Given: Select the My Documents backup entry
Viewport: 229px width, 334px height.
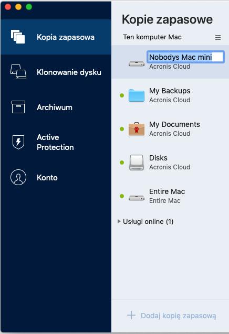Looking at the screenshot, I should click(170, 128).
